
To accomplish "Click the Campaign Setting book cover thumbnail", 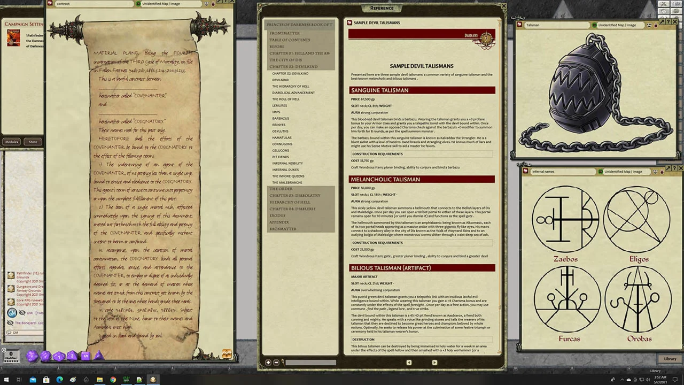I will (x=13, y=37).
